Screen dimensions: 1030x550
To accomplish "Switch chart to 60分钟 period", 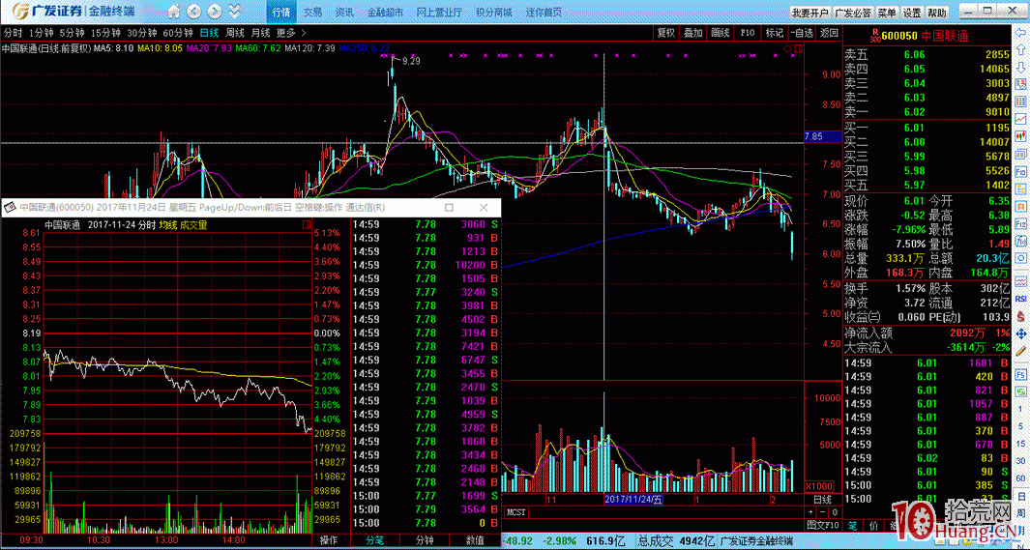I will point(177,32).
